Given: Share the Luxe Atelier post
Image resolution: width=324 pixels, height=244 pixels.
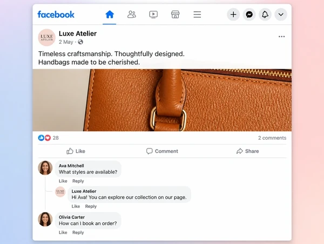Looking at the screenshot, I should [x=247, y=151].
